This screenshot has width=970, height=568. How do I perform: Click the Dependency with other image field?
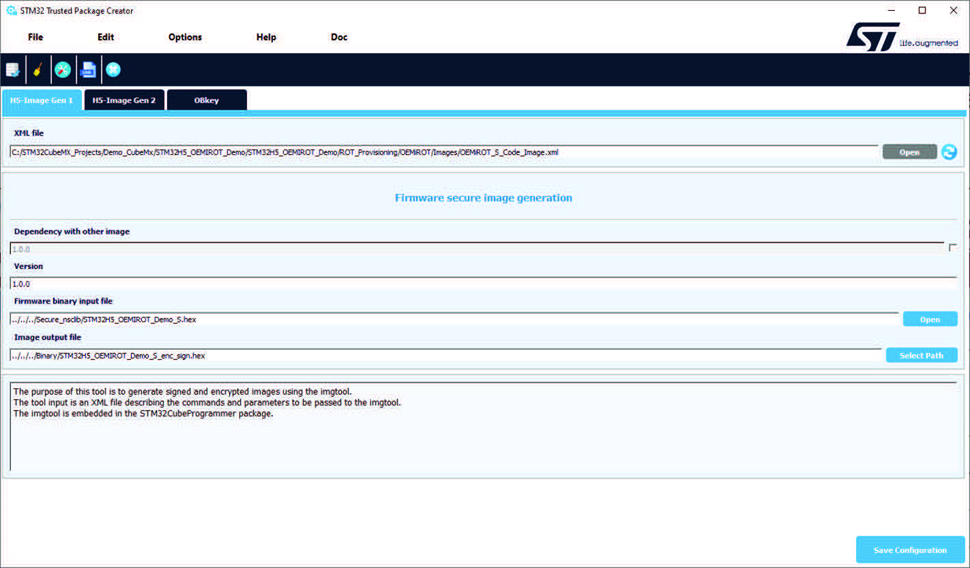pyautogui.click(x=477, y=249)
